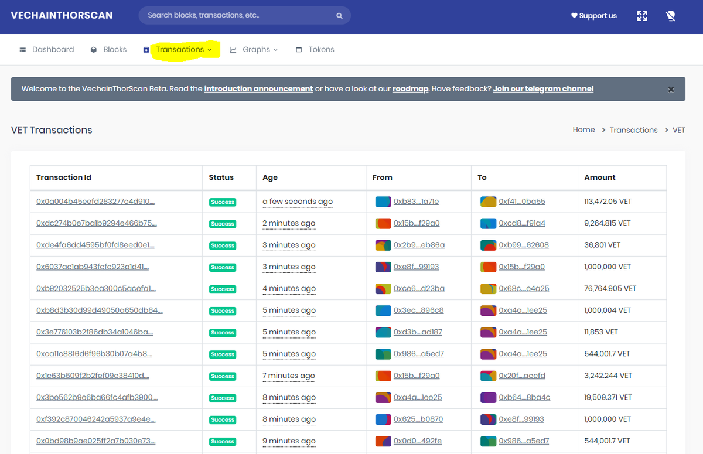The image size is (703, 454).
Task: Open transaction 0xde4fa6dd4595bf0fd8eed0e1
Action: pos(95,245)
